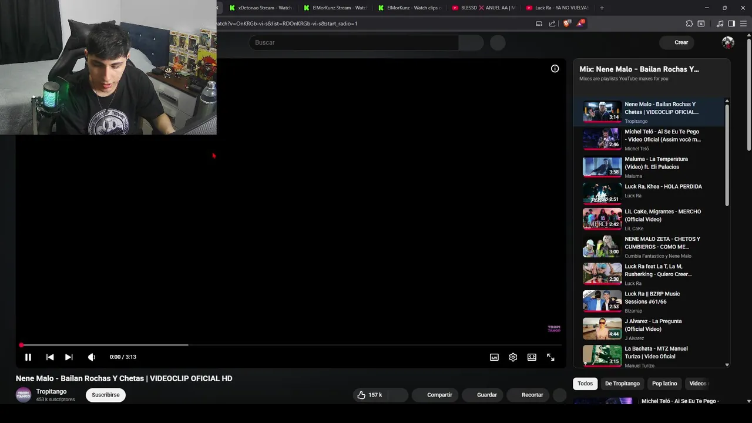Select the Pop latino filter chip
Screen dimensions: 752x423
[664, 384]
